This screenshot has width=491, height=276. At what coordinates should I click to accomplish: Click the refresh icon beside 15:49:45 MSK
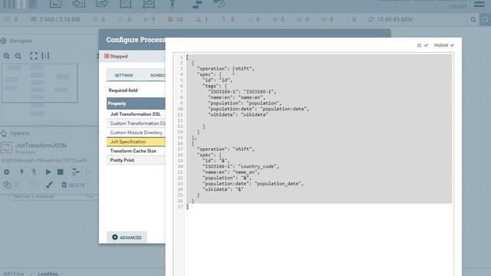(371, 19)
